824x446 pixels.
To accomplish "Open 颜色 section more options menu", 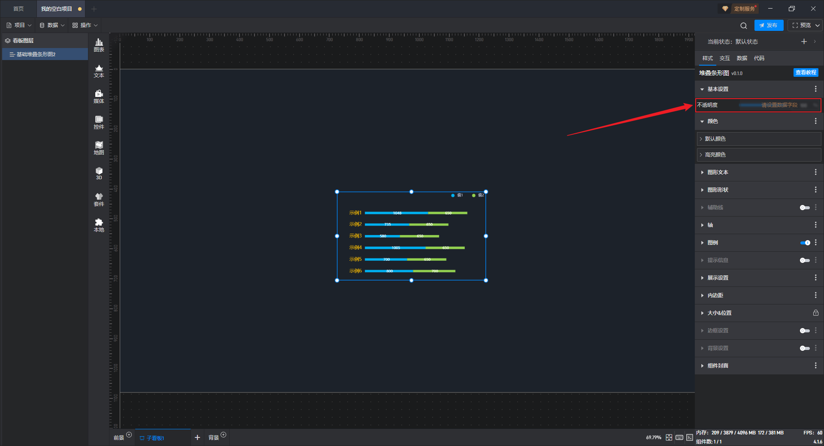I will pyautogui.click(x=815, y=121).
